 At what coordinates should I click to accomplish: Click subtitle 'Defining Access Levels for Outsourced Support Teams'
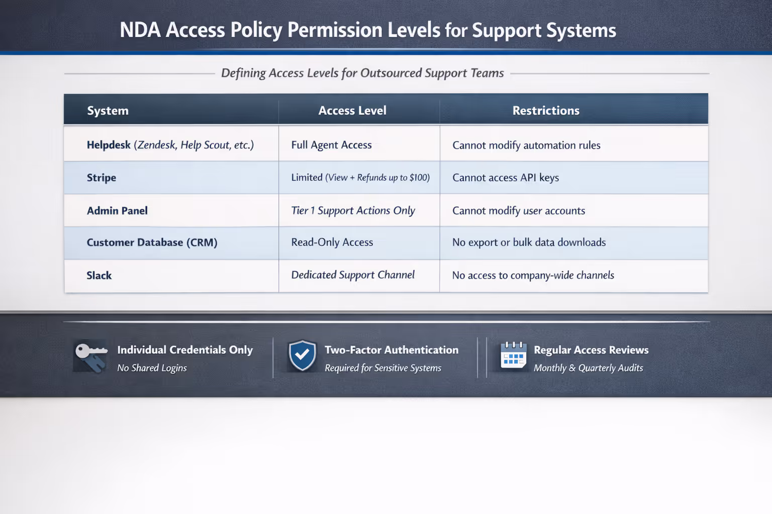(x=362, y=73)
